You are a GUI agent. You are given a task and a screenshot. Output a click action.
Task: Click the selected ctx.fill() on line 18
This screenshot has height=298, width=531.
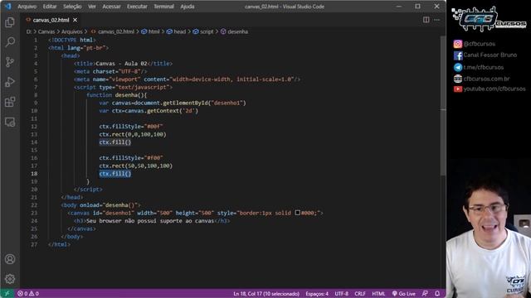coord(115,174)
